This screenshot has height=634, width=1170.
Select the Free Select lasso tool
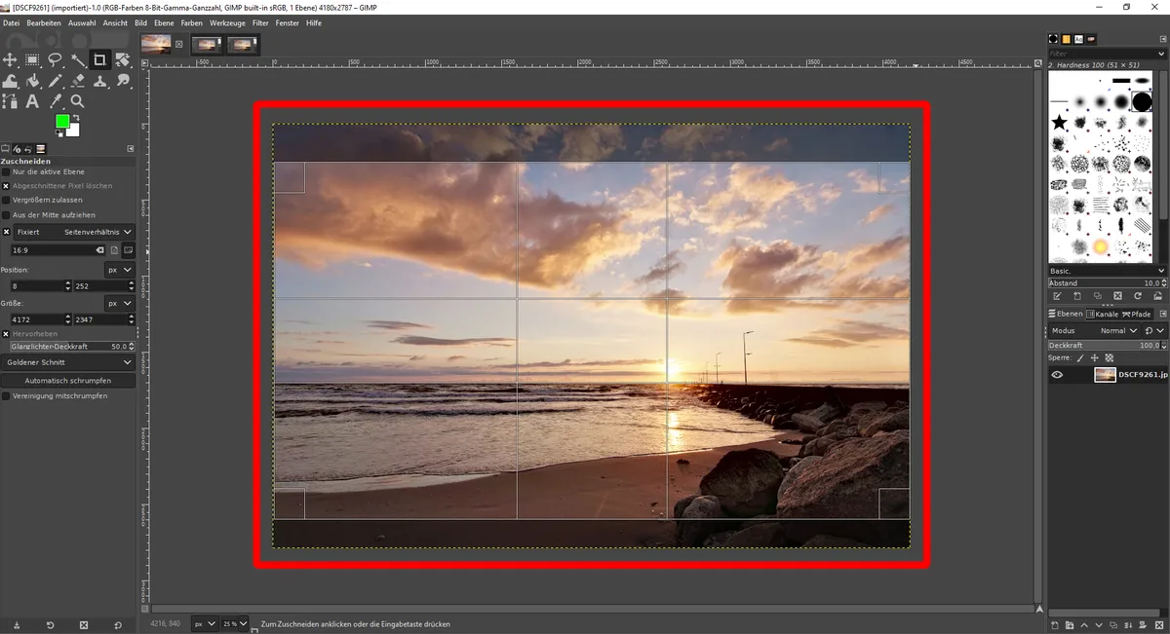(x=55, y=60)
